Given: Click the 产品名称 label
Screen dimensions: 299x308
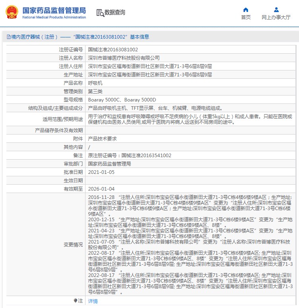Looking at the screenshot, I should pos(73,83).
